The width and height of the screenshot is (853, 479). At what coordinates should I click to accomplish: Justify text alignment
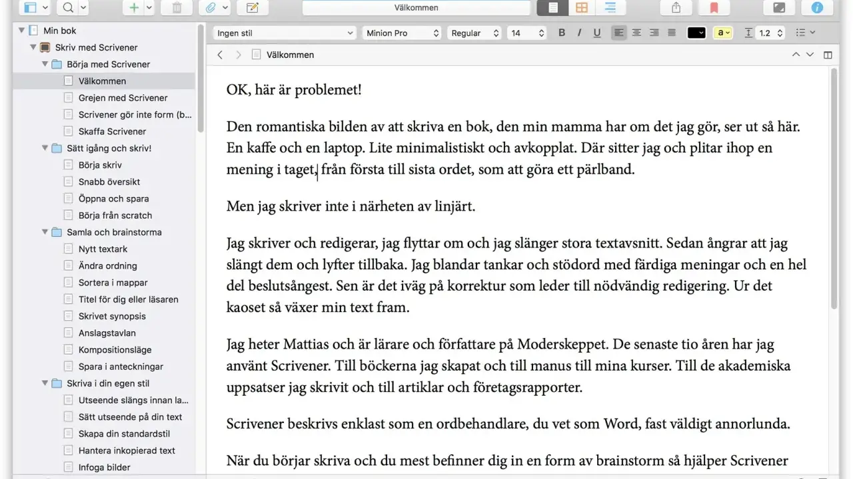click(672, 33)
